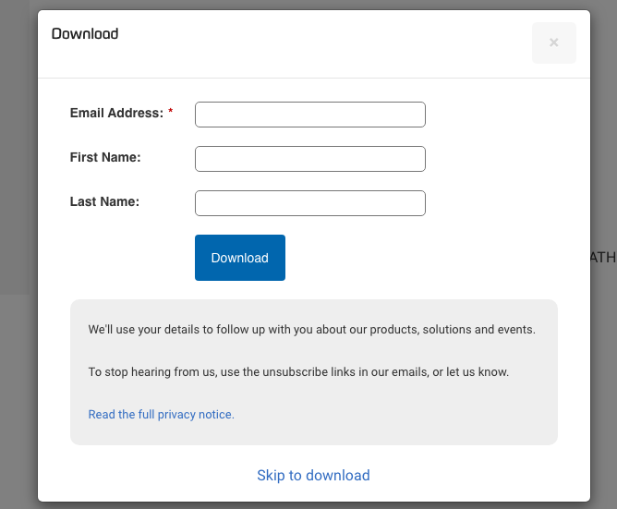Click the 'Last Name:' label
The height and width of the screenshot is (509, 617).
click(x=104, y=201)
